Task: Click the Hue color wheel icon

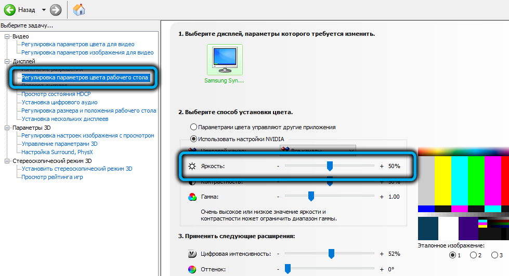Action: click(192, 270)
